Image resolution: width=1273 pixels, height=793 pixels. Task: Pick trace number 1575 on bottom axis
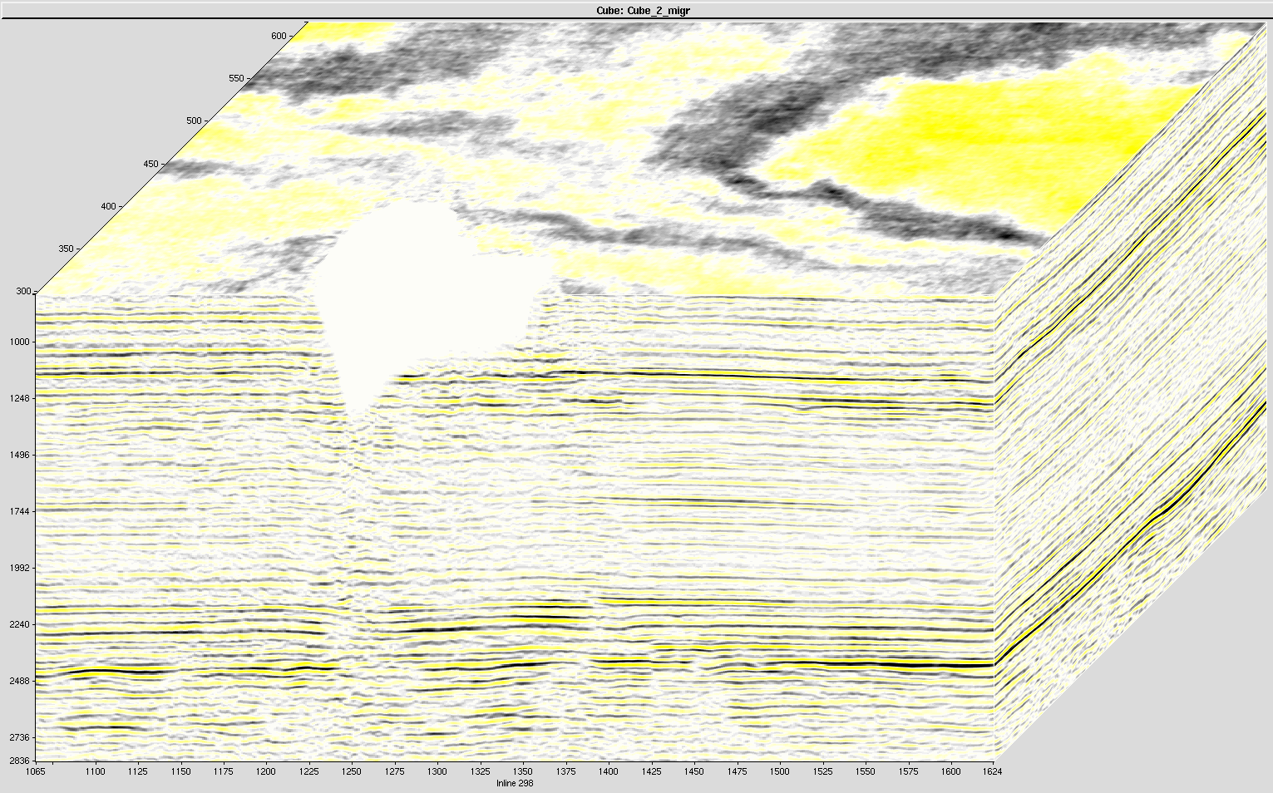(908, 771)
